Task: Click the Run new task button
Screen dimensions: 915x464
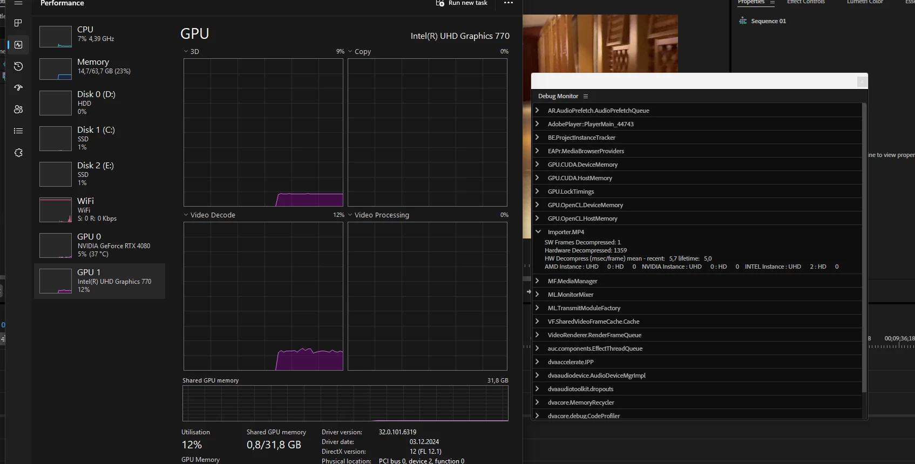Action: (x=462, y=3)
